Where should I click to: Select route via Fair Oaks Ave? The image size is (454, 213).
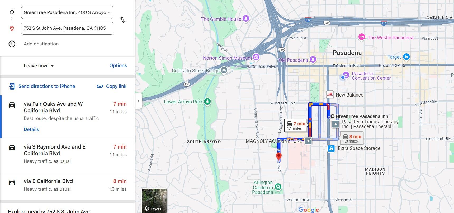(x=67, y=117)
